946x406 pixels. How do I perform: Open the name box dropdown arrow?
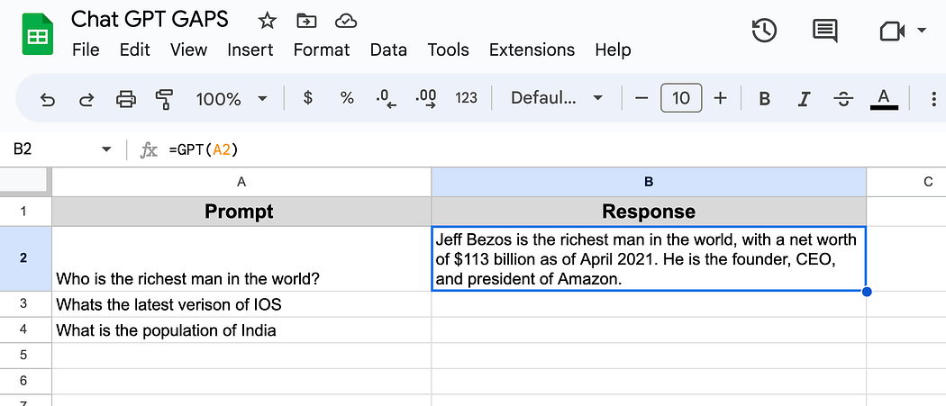(107, 149)
